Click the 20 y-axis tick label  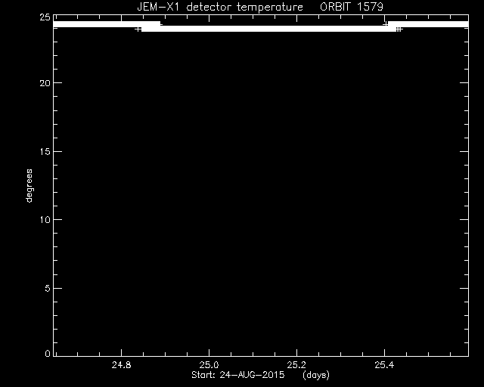tap(45, 83)
